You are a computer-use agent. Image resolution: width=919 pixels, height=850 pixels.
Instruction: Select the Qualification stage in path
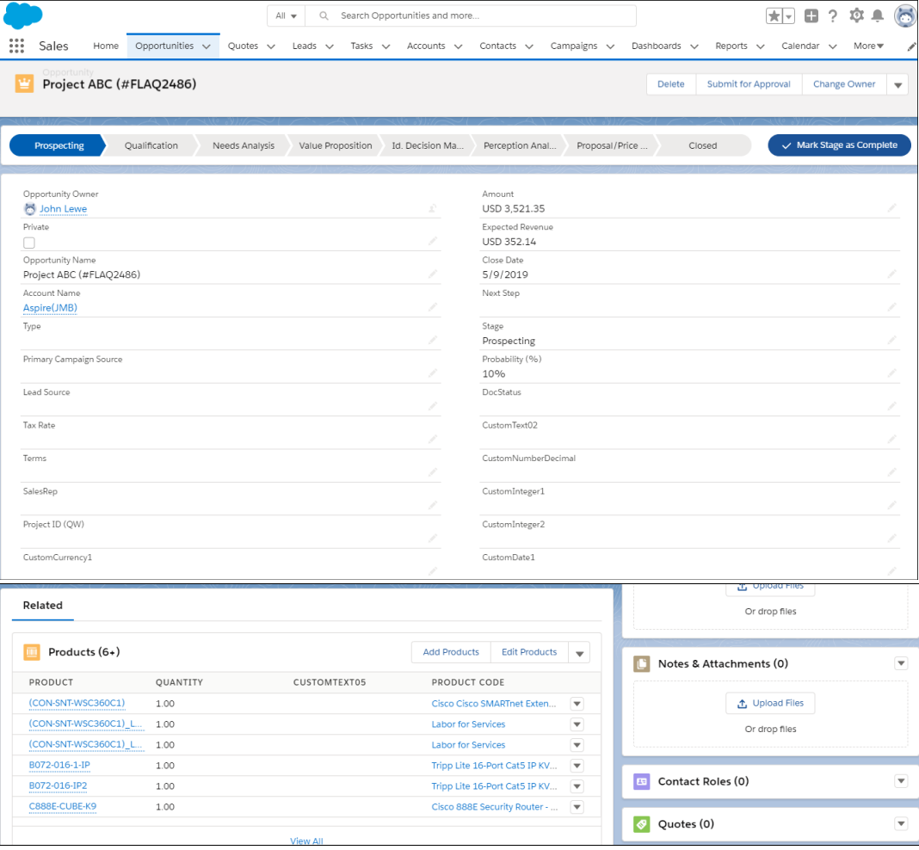151,145
